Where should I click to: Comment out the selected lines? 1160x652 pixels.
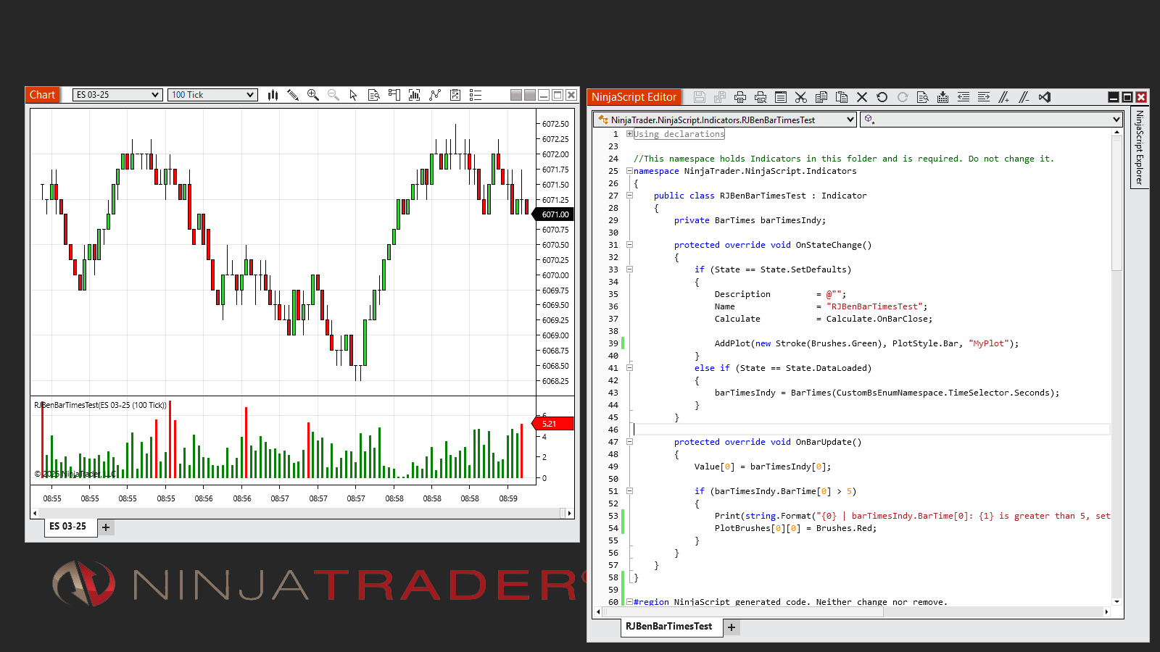(x=1004, y=97)
